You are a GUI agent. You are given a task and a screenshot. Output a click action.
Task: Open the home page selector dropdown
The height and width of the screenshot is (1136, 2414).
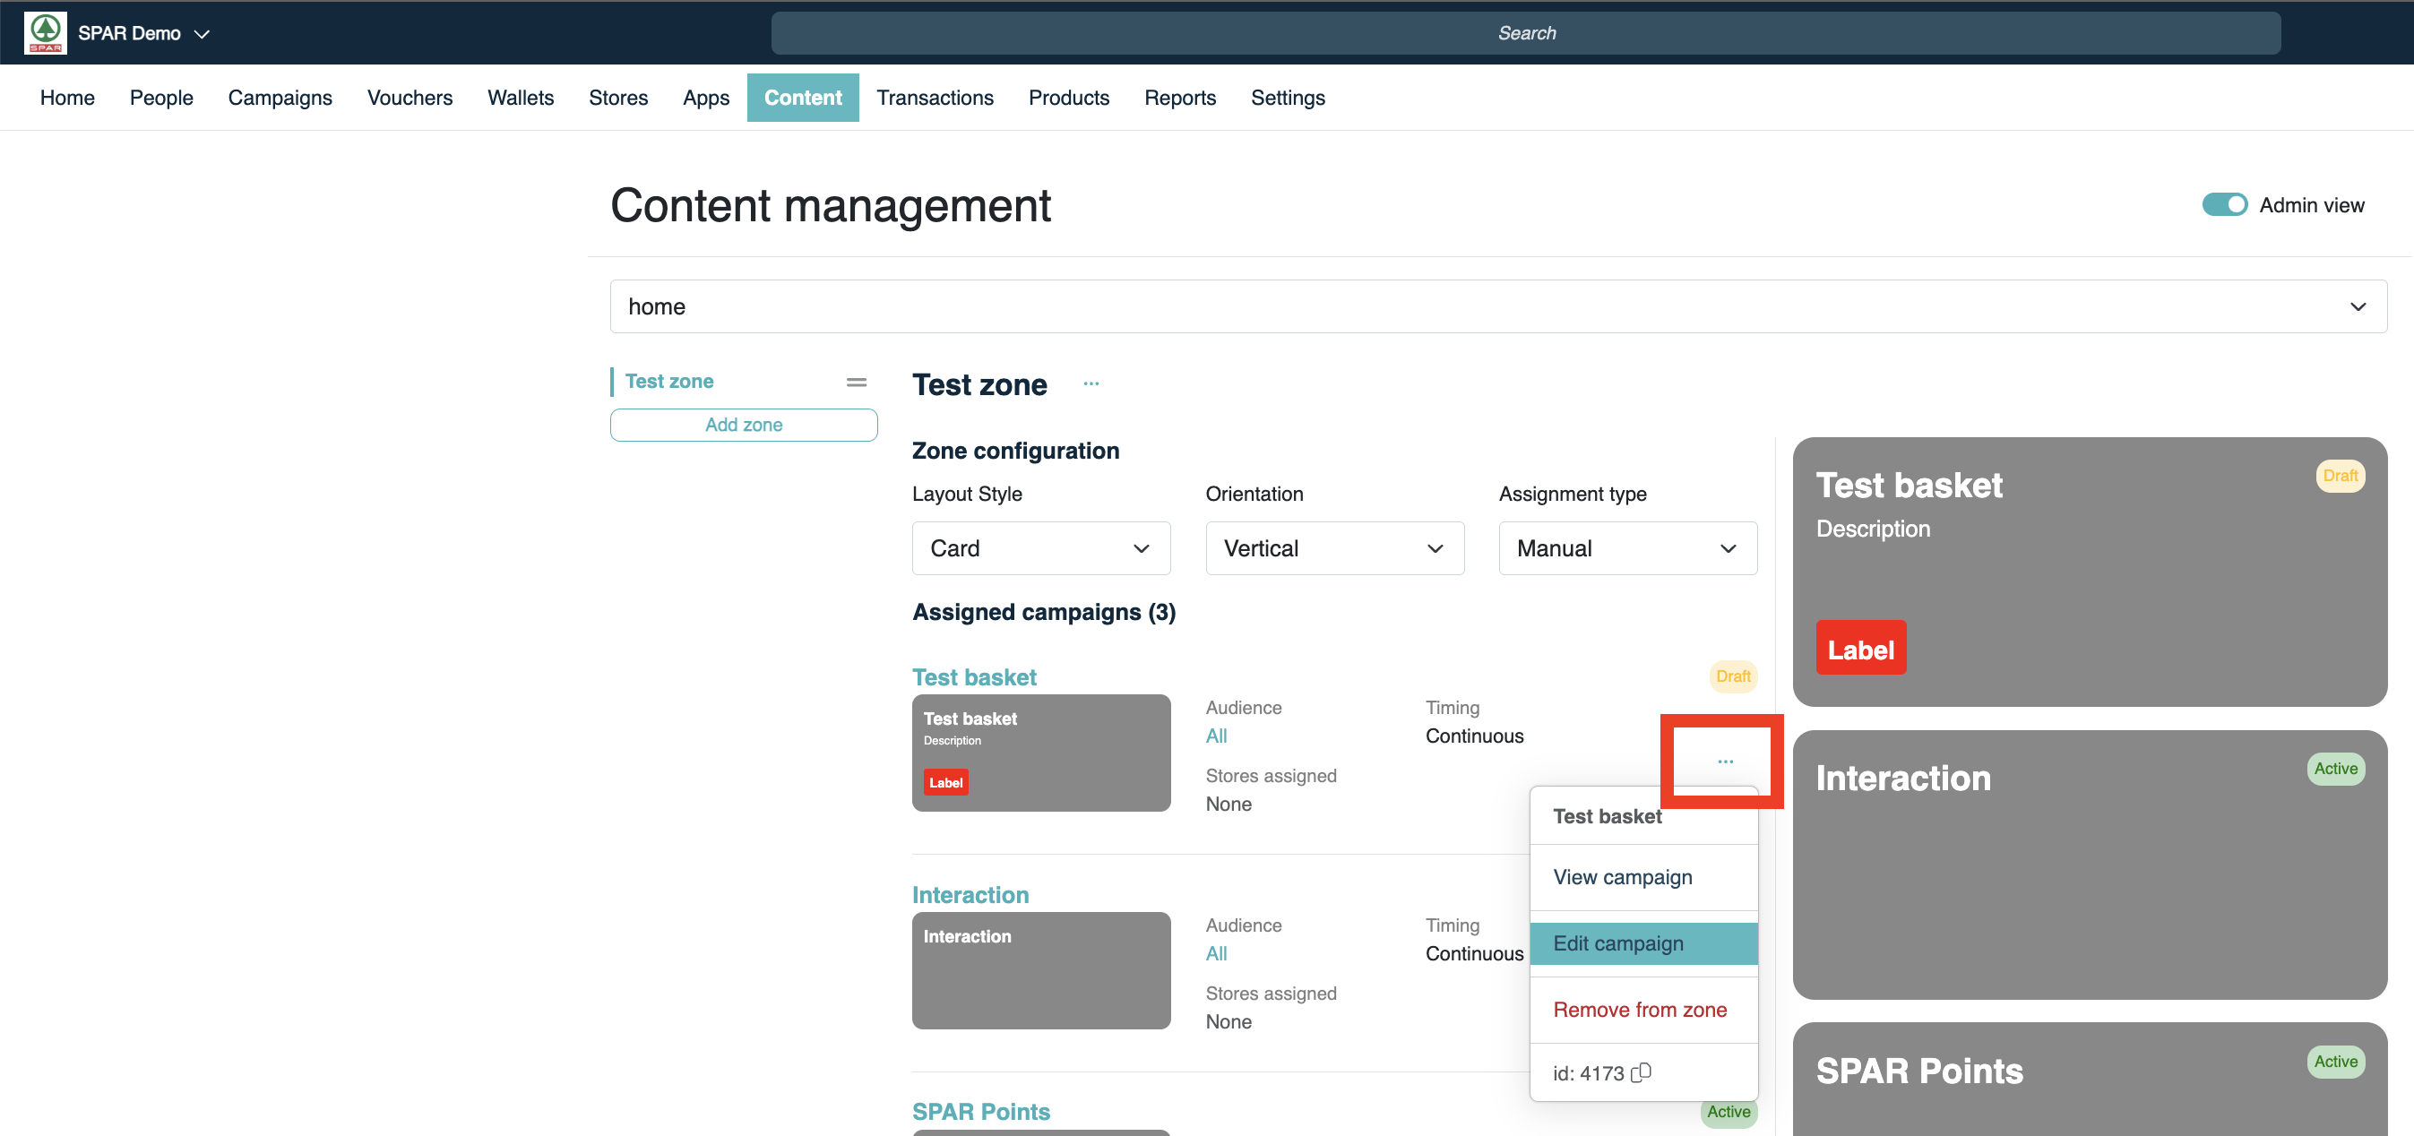tap(1497, 306)
